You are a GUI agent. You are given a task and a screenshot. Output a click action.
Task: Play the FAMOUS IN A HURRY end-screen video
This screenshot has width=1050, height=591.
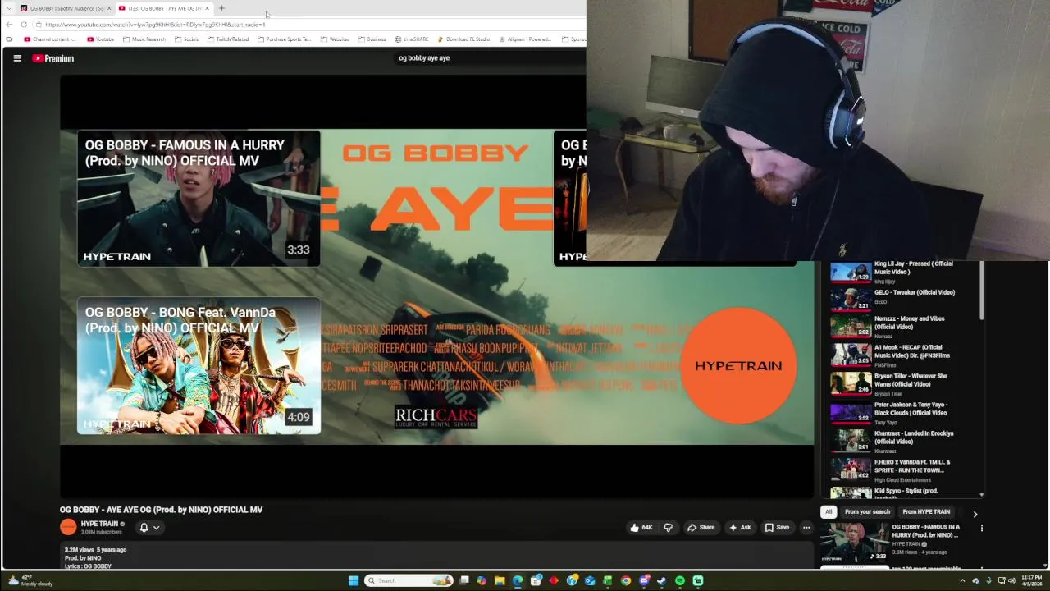pyautogui.click(x=199, y=199)
